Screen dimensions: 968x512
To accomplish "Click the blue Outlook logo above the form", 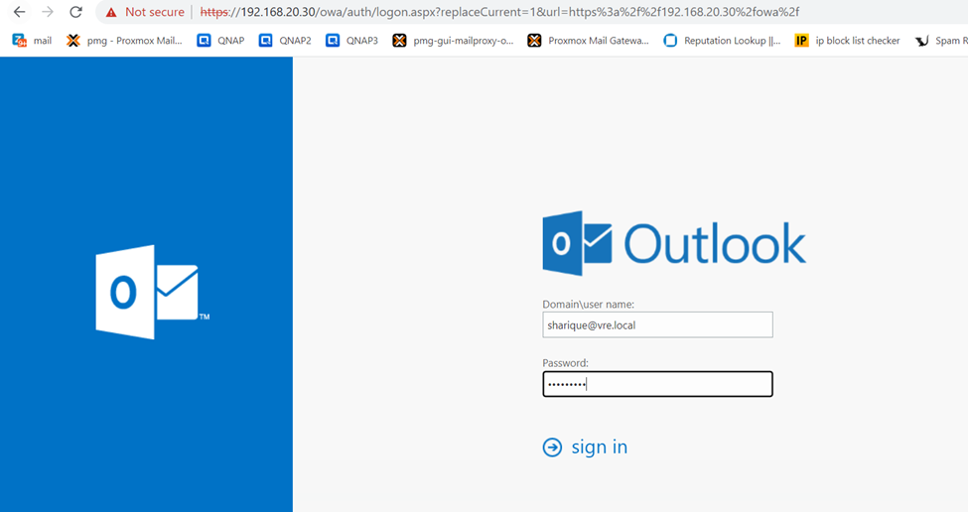I will [674, 243].
